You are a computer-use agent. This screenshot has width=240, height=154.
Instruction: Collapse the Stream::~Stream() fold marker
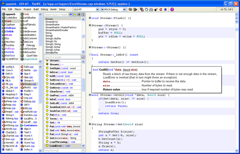coord(90,47)
